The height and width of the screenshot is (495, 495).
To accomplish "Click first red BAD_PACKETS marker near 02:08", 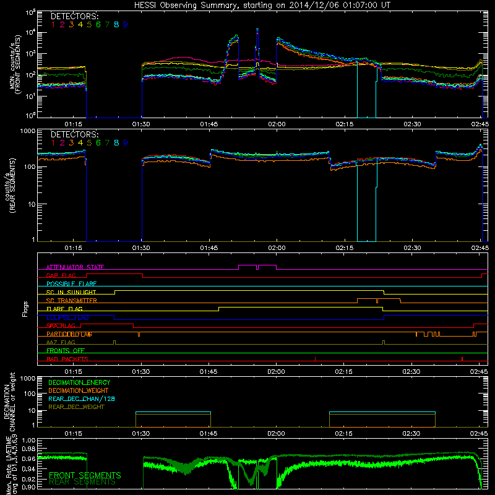I will [315, 359].
